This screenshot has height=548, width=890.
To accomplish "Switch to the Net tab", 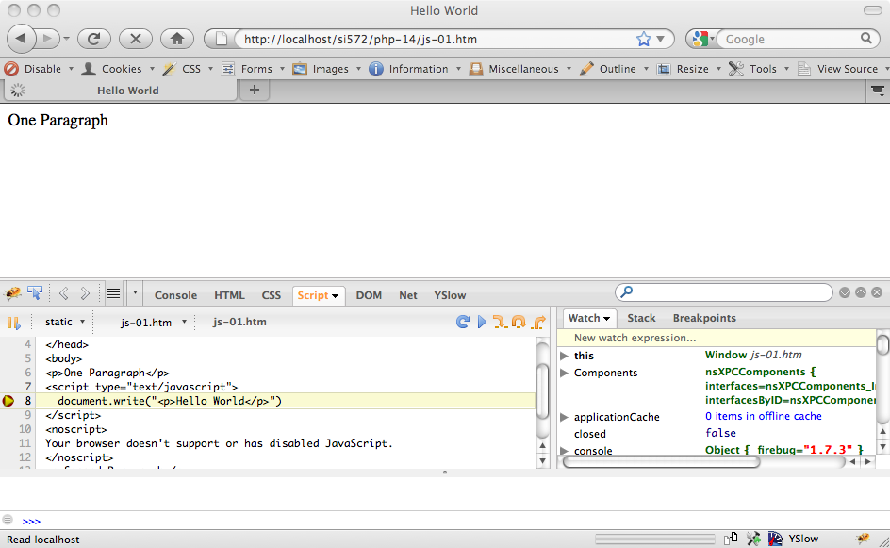I will click(407, 295).
